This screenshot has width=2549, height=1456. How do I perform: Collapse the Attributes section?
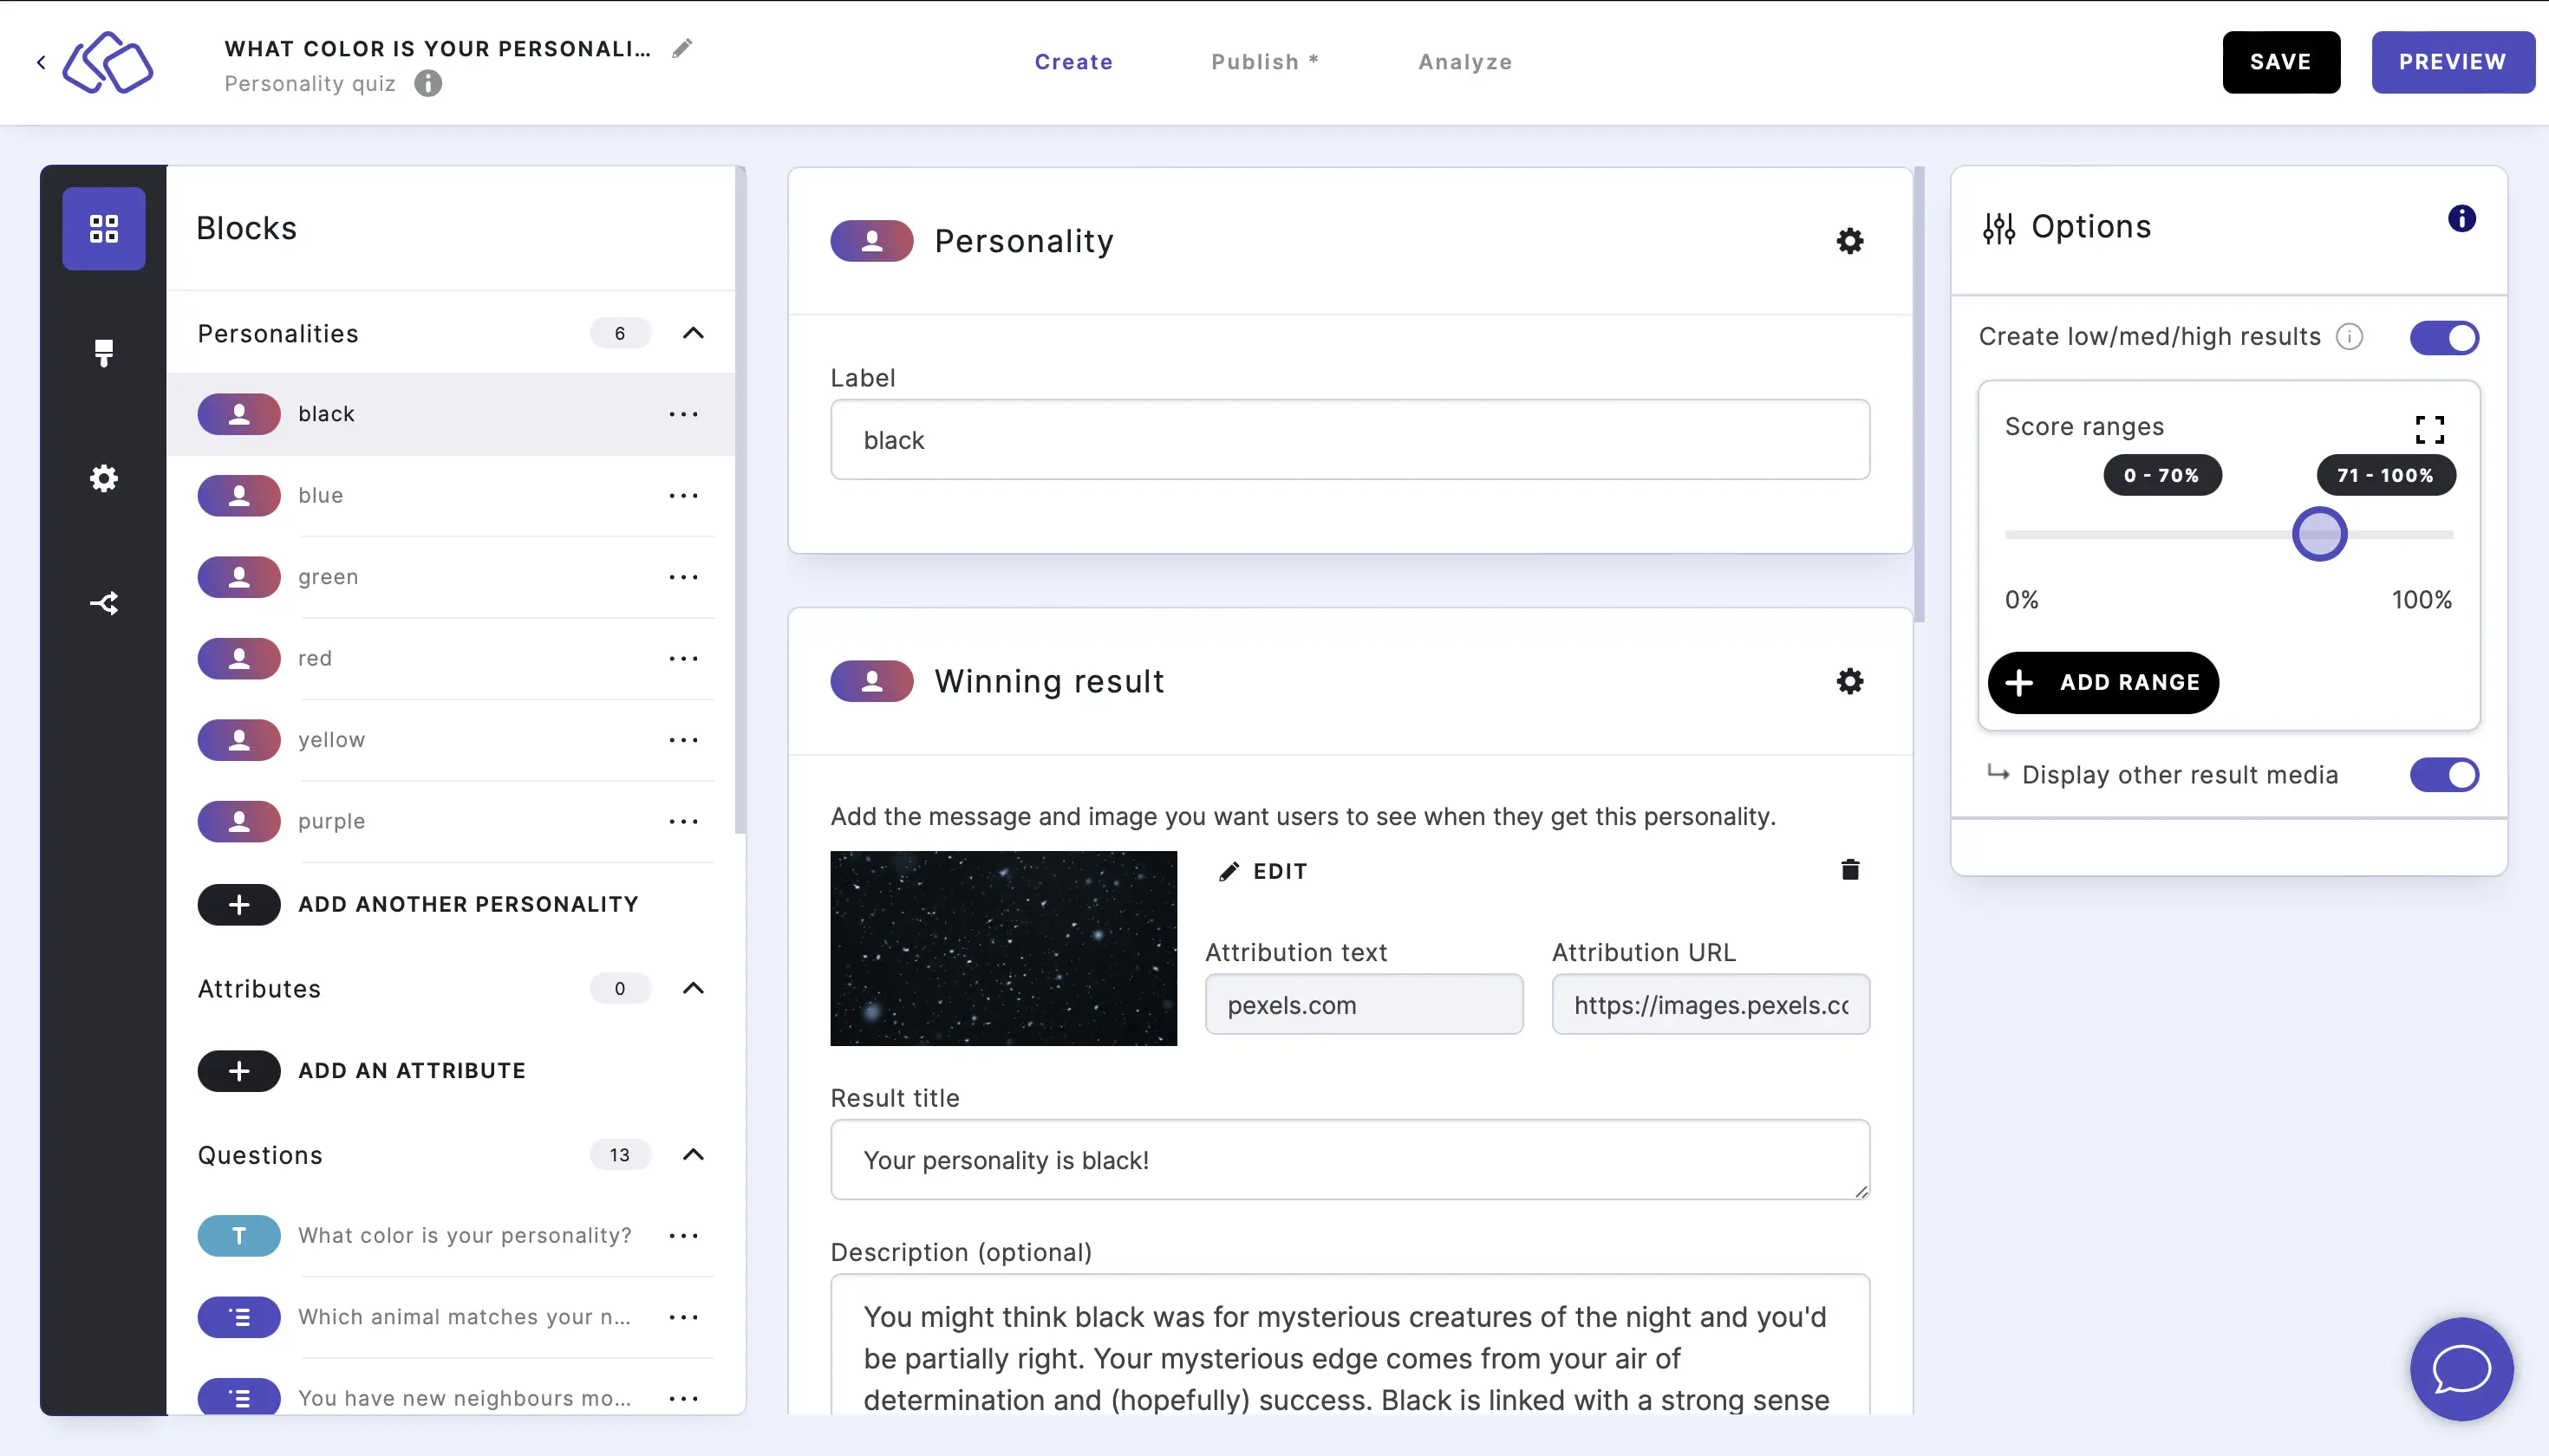[695, 989]
